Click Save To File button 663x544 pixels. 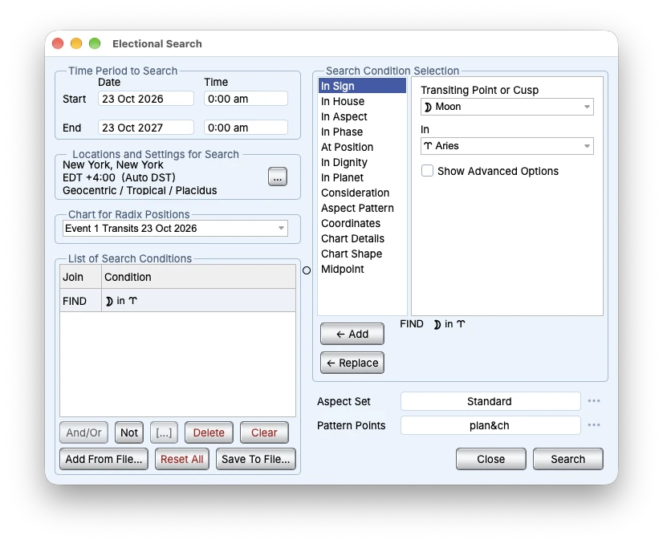(256, 459)
